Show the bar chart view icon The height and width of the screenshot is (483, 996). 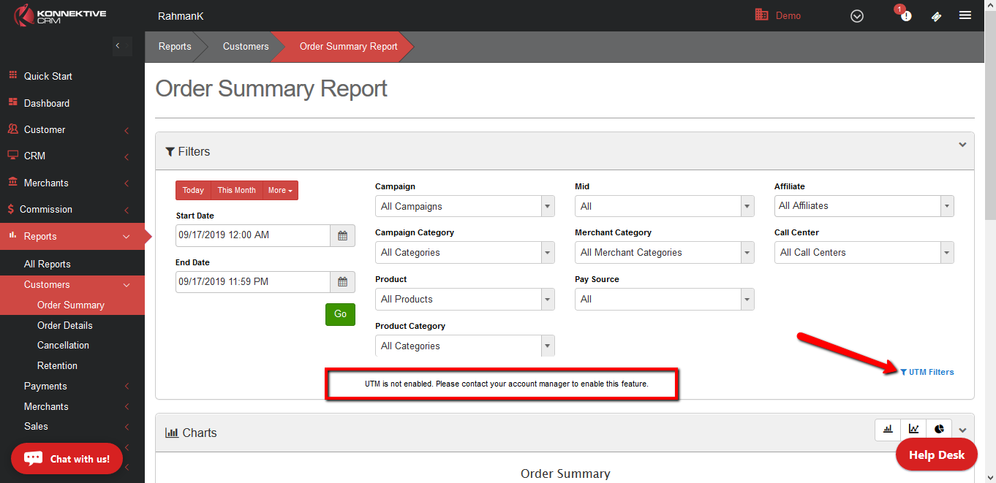pyautogui.click(x=888, y=430)
